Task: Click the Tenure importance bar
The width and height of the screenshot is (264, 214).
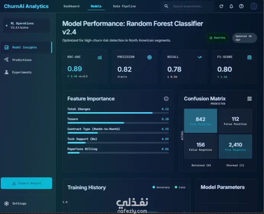Action: coord(118,123)
